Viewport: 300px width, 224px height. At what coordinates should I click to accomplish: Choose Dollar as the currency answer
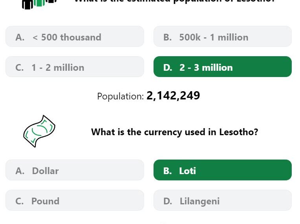click(x=75, y=170)
